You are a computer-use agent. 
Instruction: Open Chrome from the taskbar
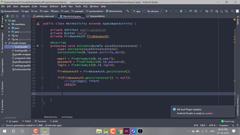pyautogui.click(x=119, y=131)
